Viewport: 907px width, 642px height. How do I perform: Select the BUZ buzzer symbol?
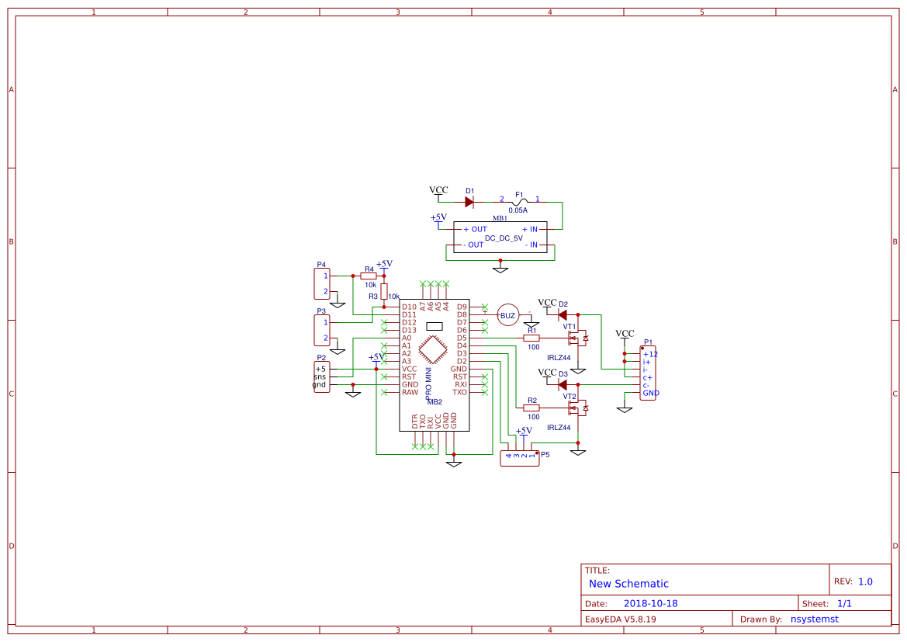pyautogui.click(x=507, y=314)
